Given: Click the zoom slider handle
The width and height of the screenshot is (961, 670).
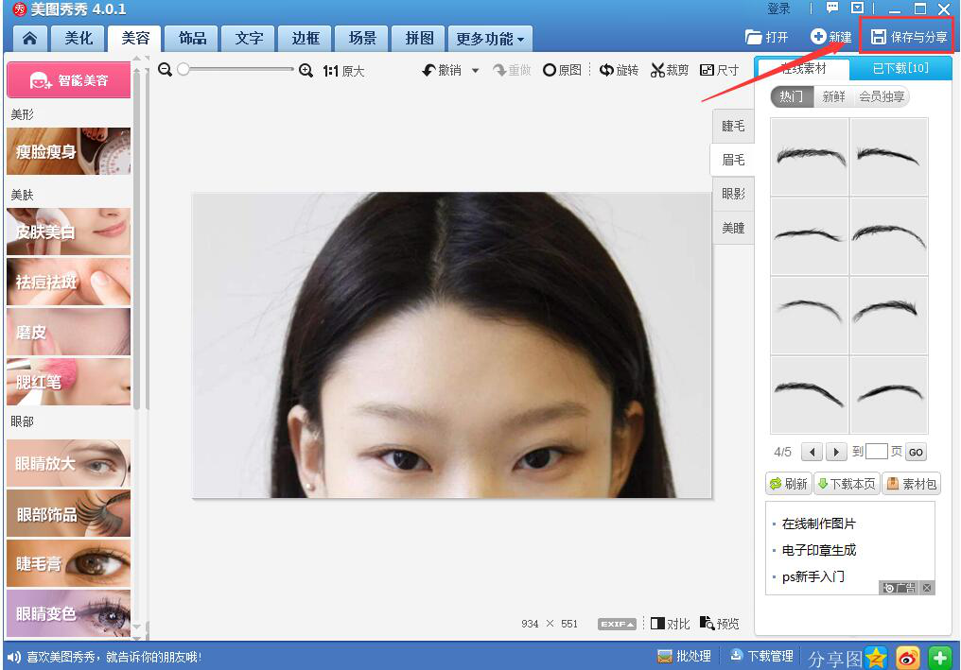Looking at the screenshot, I should pyautogui.click(x=184, y=70).
